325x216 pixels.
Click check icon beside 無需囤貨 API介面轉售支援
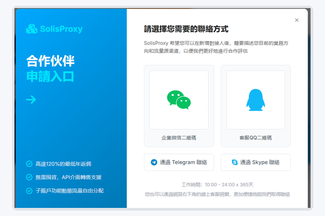(29, 177)
